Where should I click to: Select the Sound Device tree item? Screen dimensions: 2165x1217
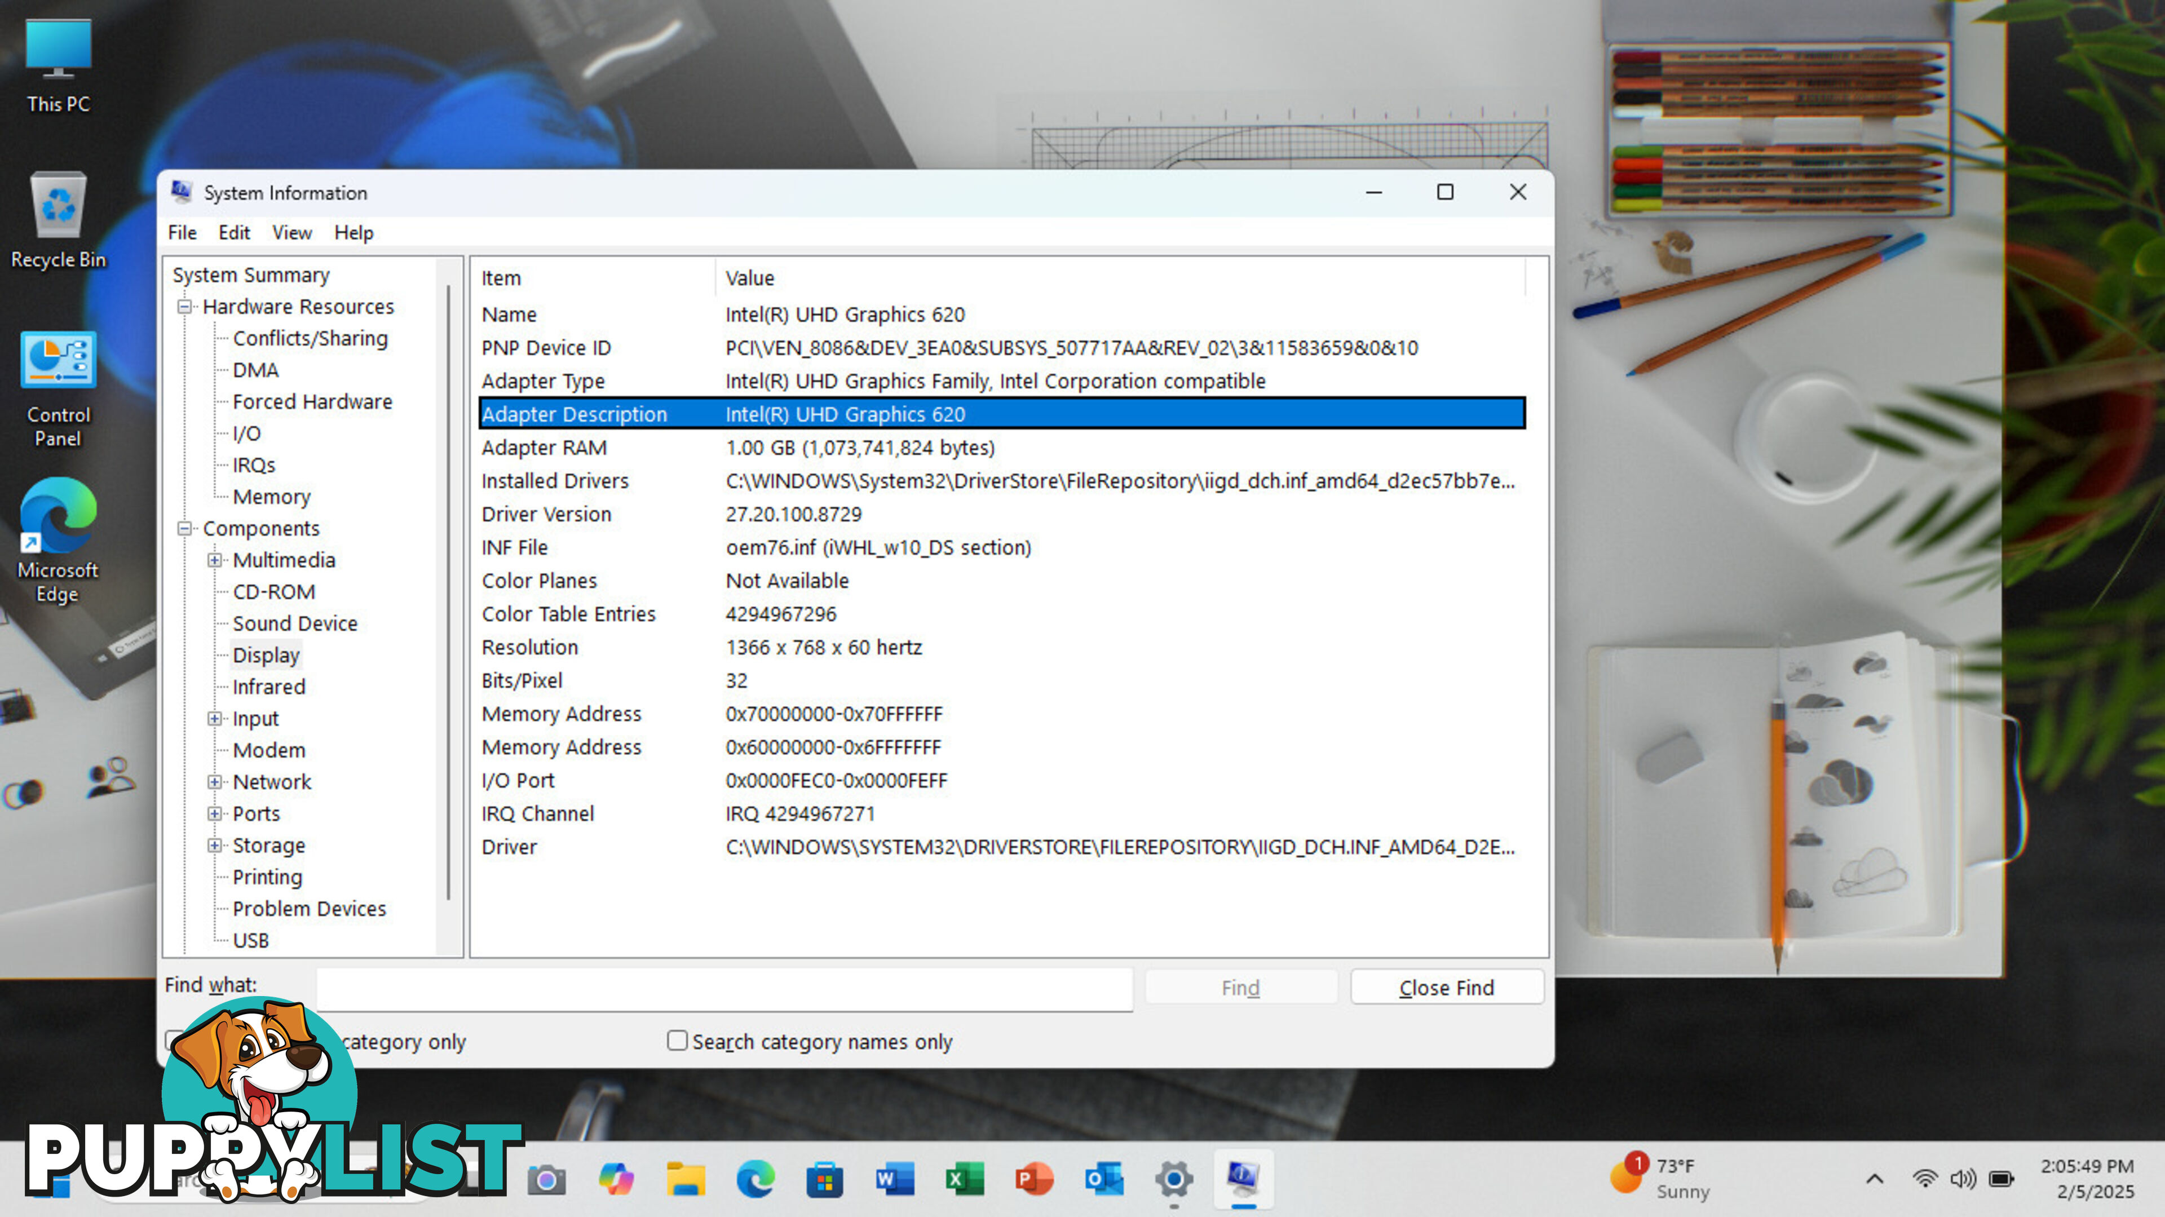295,623
